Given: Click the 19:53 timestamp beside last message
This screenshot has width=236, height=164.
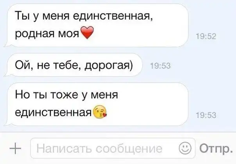Looking at the screenshot, I should pyautogui.click(x=206, y=116).
